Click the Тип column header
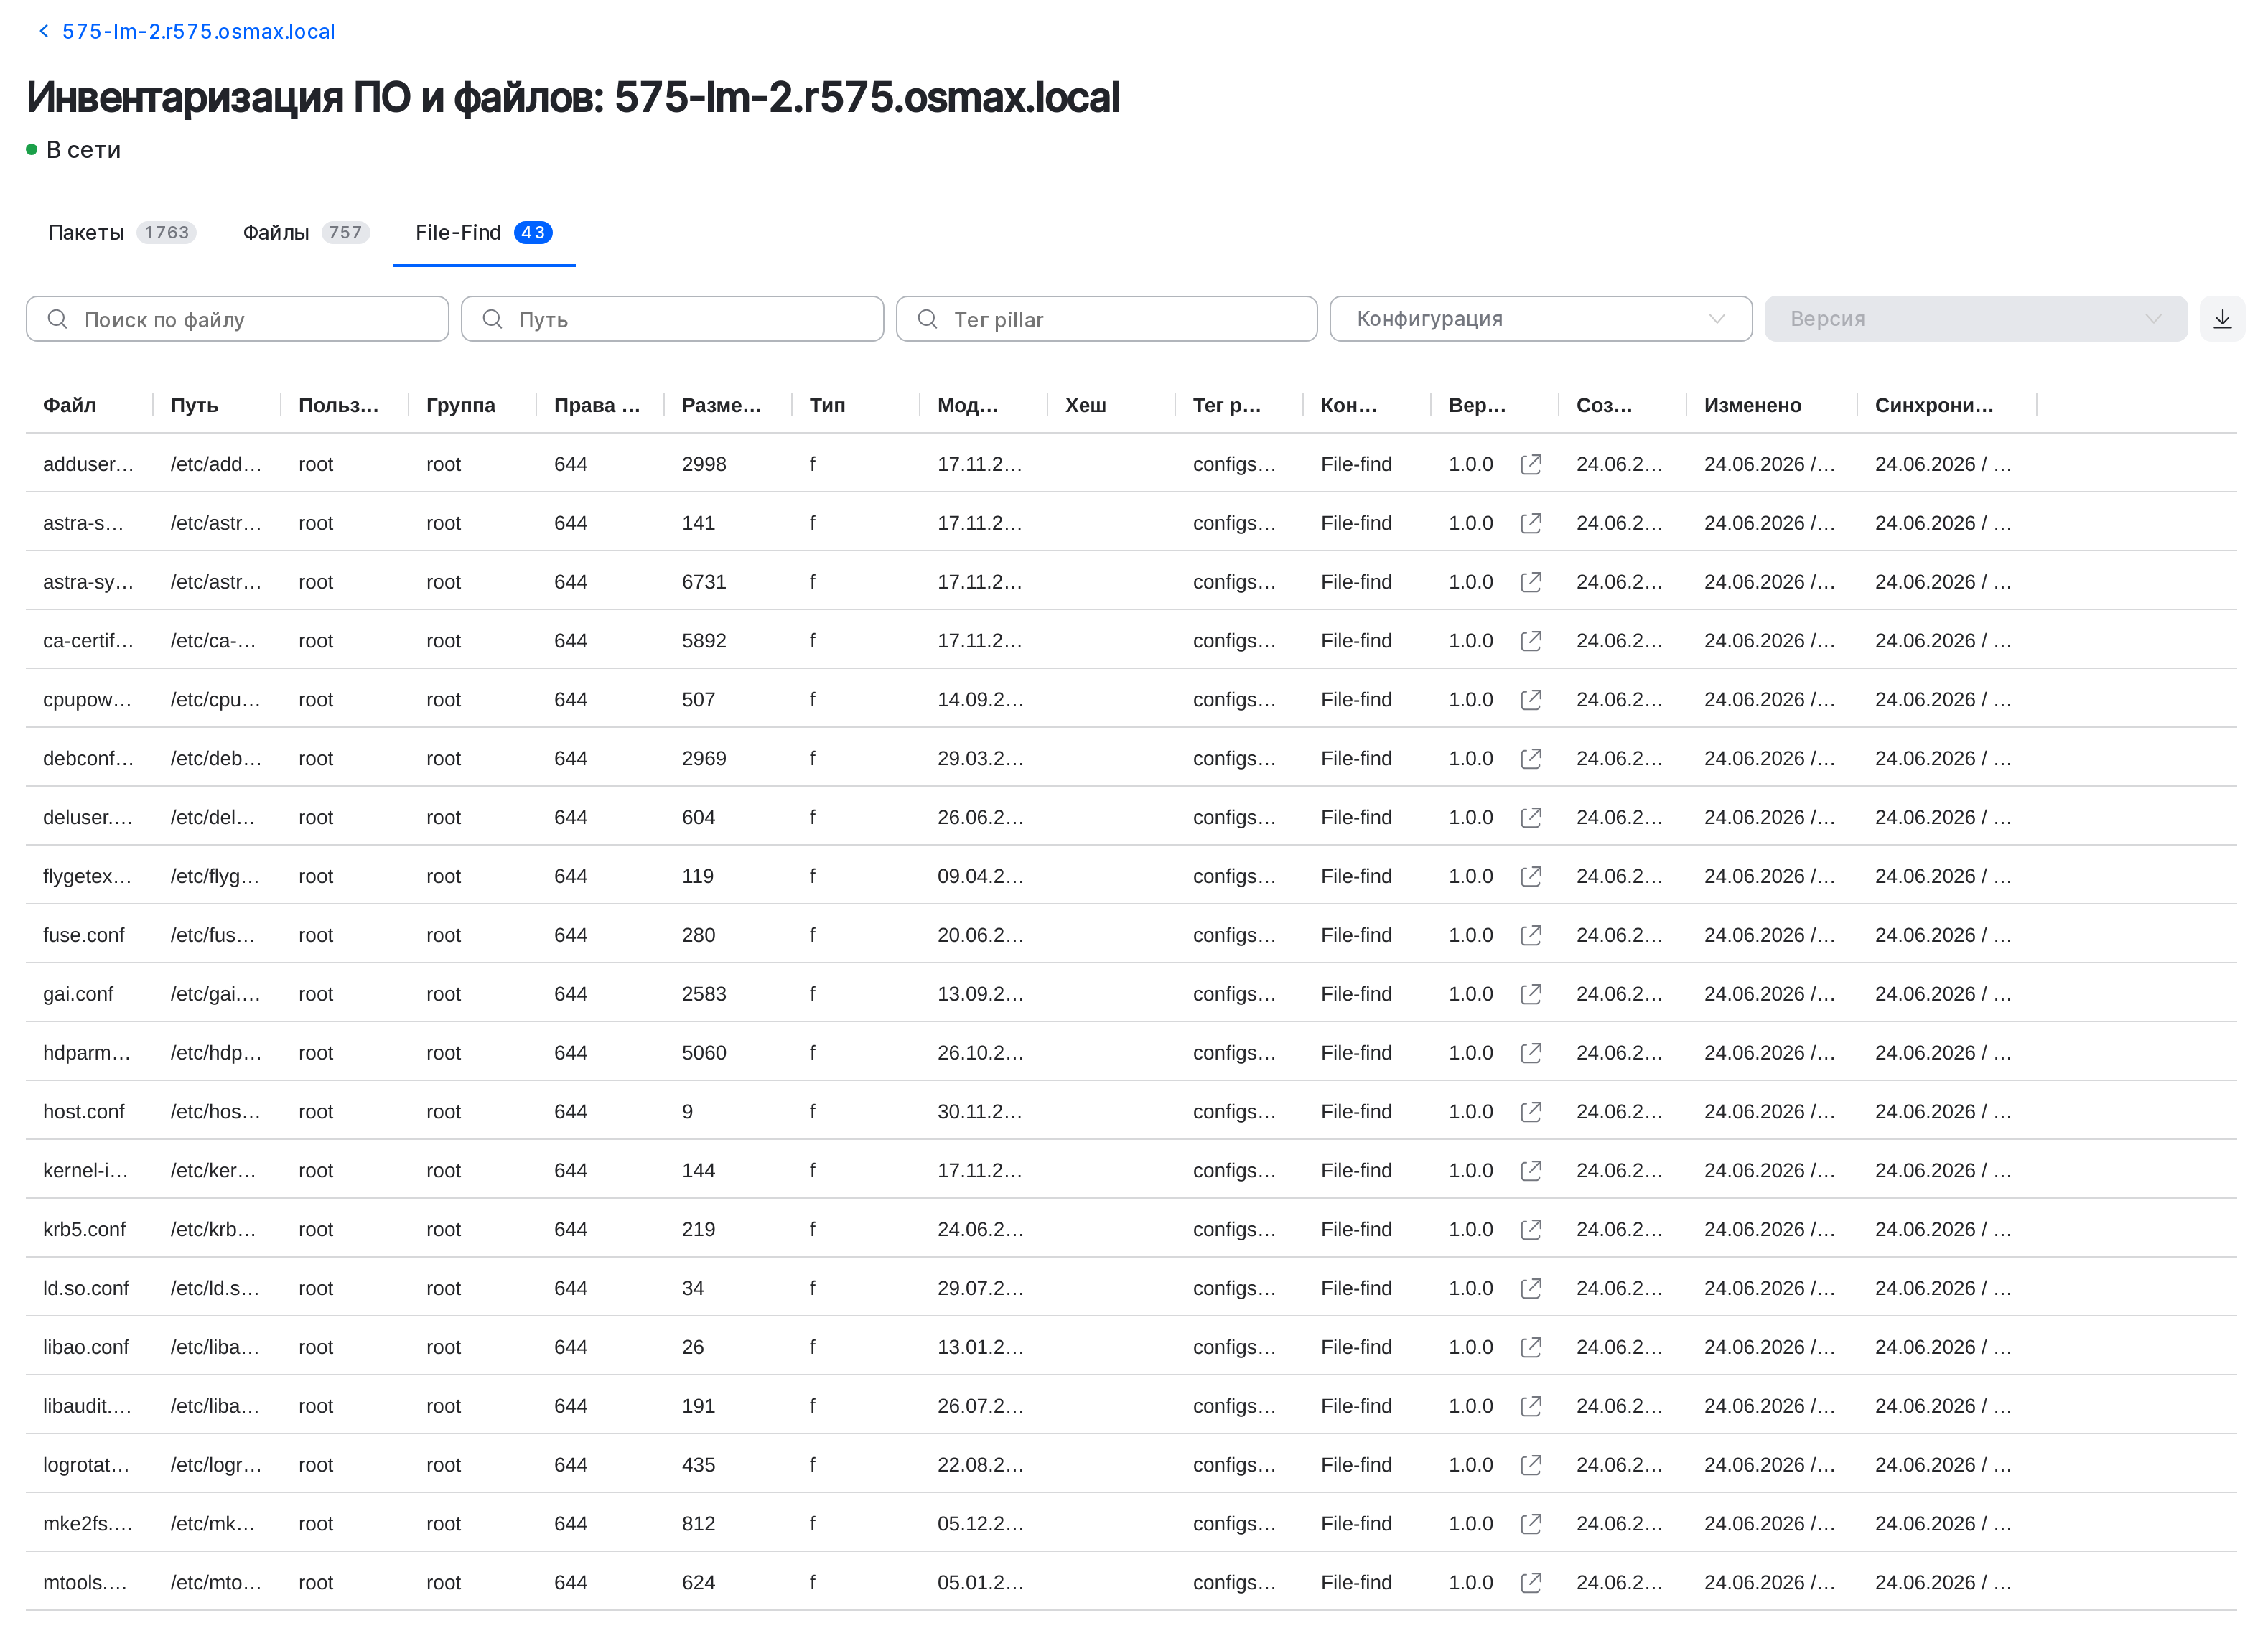The width and height of the screenshot is (2268, 1651). click(x=827, y=405)
